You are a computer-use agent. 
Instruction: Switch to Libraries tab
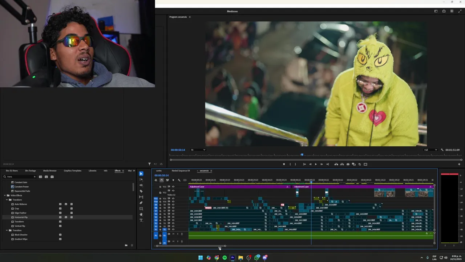(x=93, y=171)
